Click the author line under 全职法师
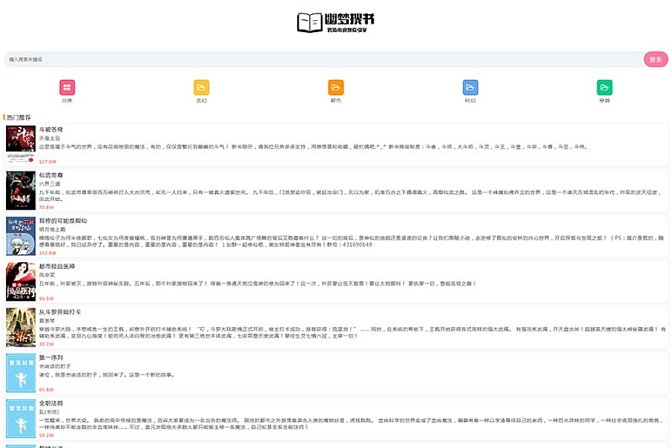 [x=49, y=412]
